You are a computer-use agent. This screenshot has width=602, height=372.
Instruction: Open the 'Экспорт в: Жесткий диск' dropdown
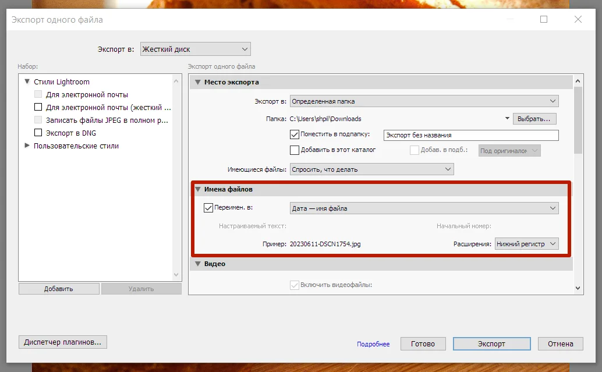pyautogui.click(x=196, y=49)
